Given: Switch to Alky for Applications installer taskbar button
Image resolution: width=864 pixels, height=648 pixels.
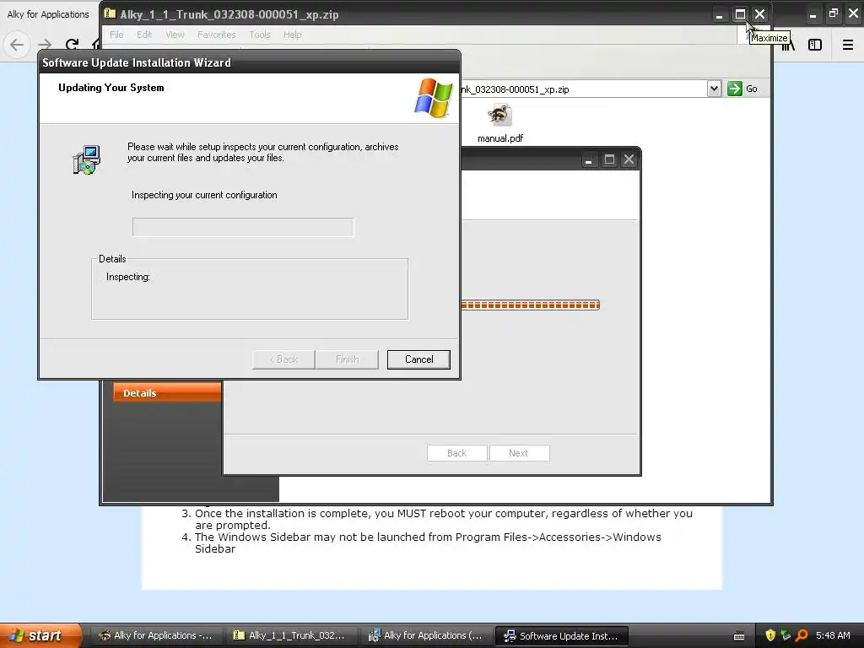Looking at the screenshot, I should [425, 635].
